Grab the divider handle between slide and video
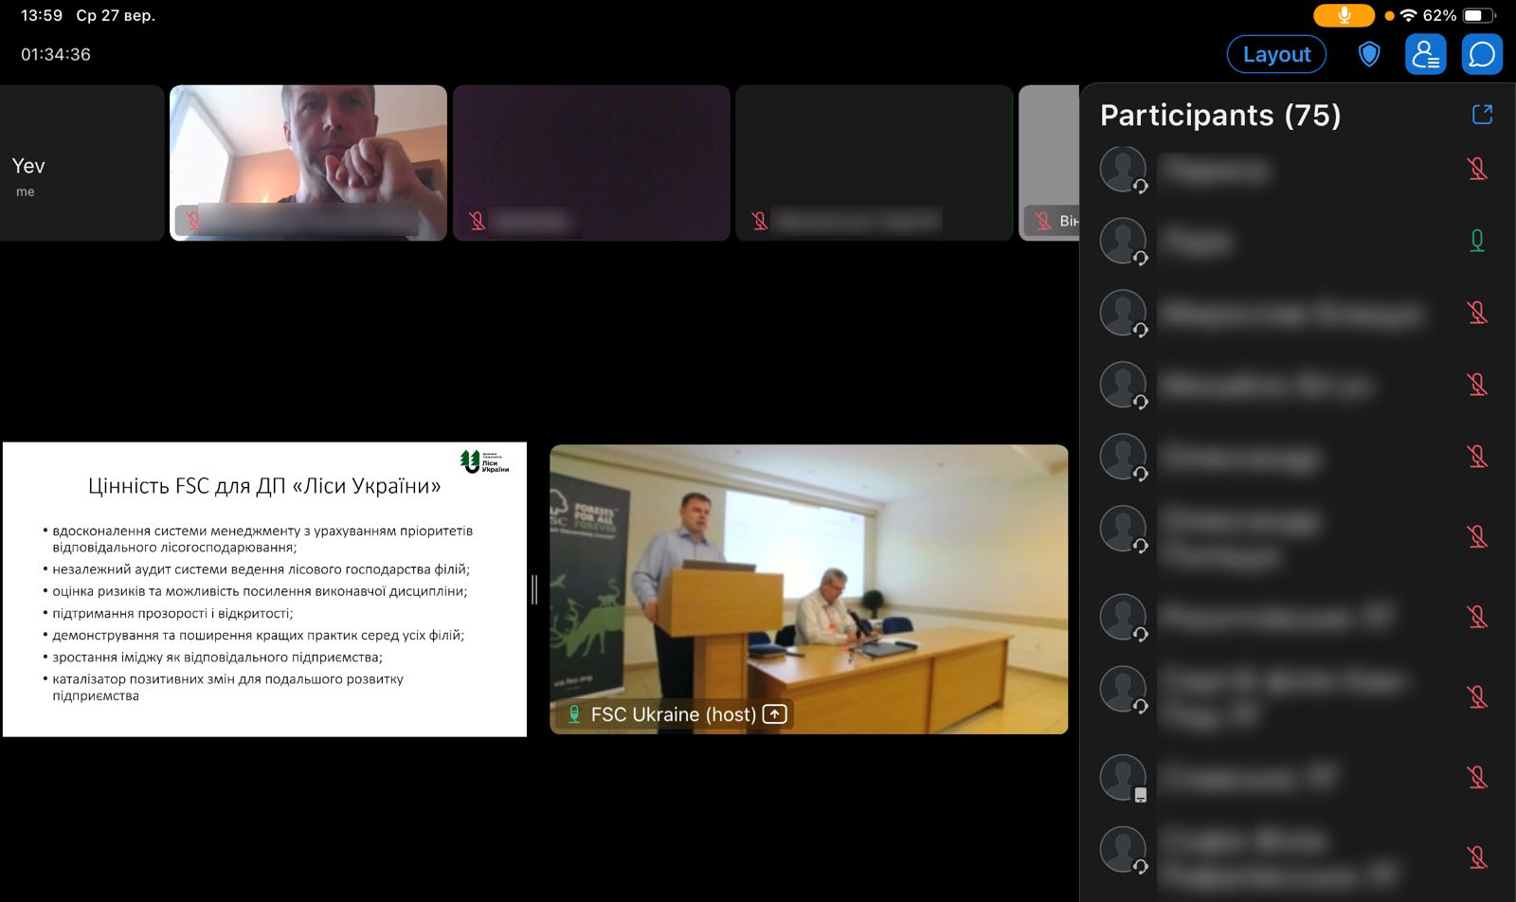 click(x=534, y=589)
